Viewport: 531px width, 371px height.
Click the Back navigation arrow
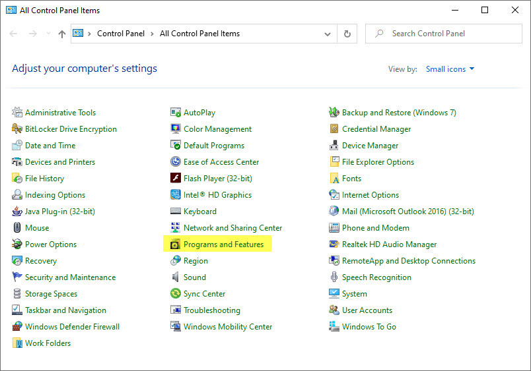(x=13, y=34)
